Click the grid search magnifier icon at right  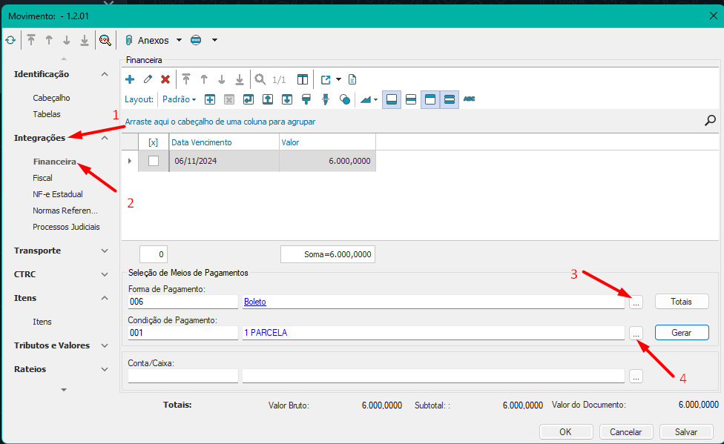click(710, 120)
